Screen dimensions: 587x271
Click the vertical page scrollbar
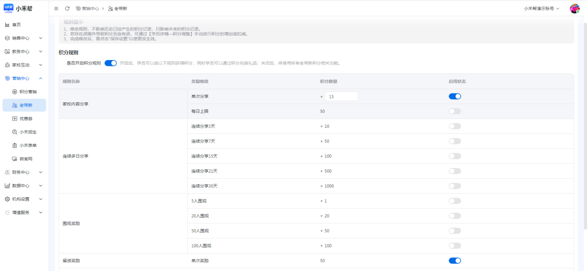(x=584, y=129)
